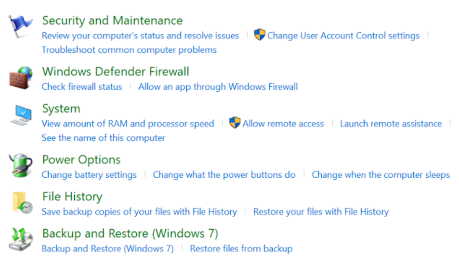Click shield icon beside Allow remote access

pyautogui.click(x=235, y=123)
